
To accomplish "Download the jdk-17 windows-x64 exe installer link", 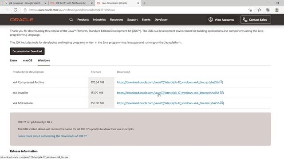I will click(163, 93).
